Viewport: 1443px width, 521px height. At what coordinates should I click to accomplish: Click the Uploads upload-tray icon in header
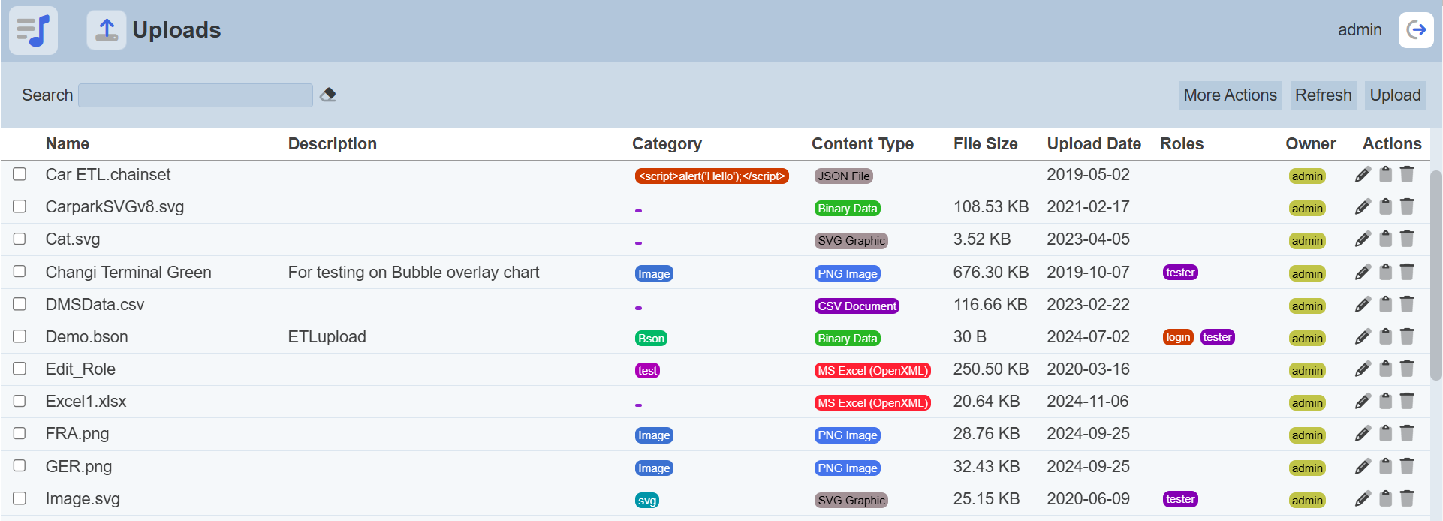pyautogui.click(x=107, y=30)
